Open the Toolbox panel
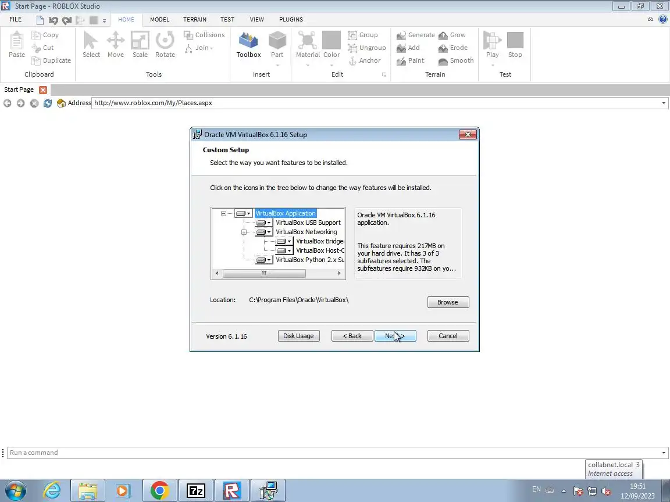This screenshot has height=502, width=670. pos(249,44)
